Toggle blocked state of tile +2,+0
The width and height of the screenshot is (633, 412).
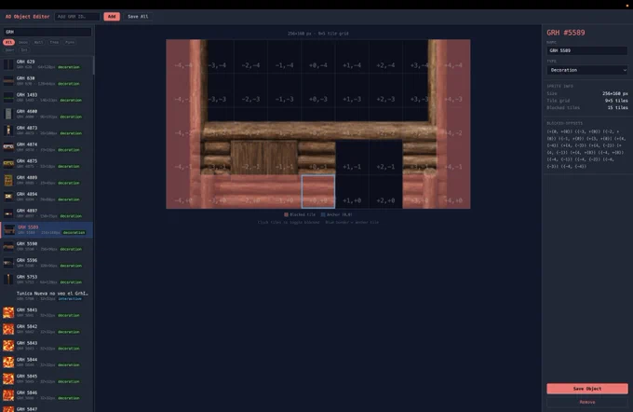tap(385, 192)
